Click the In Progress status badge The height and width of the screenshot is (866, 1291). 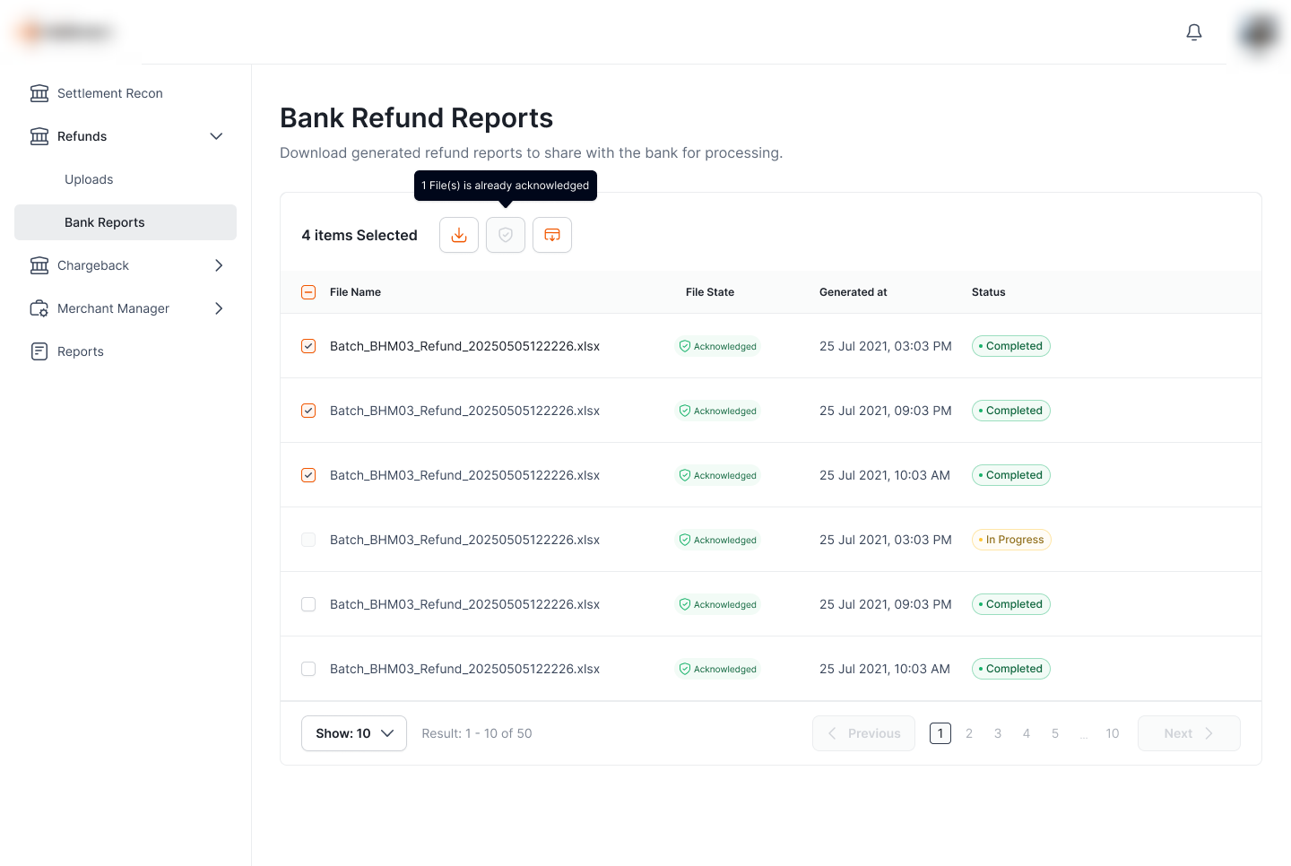click(x=1011, y=540)
